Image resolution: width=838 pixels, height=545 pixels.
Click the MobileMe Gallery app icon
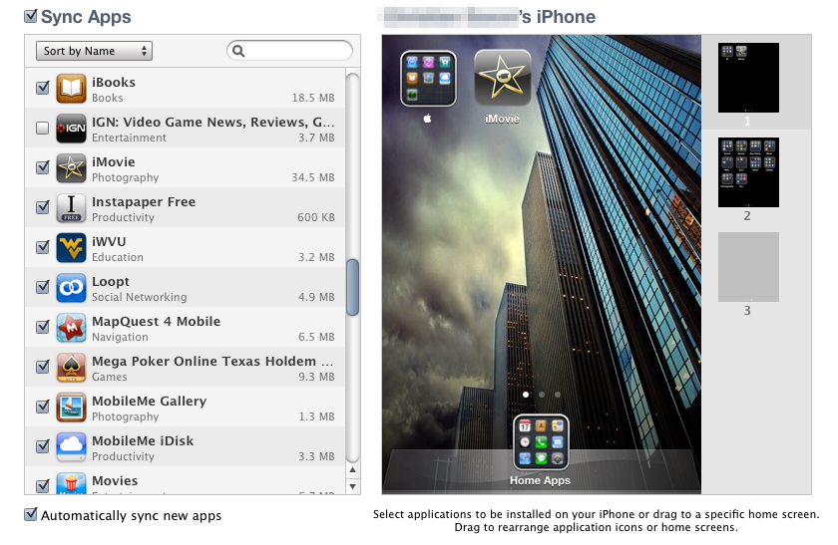coord(71,408)
